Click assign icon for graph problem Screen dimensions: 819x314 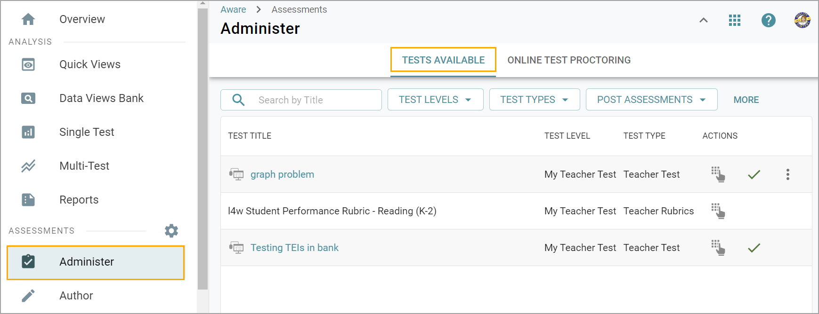point(718,174)
